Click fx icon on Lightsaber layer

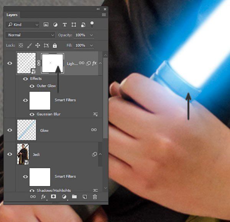(x=94, y=63)
